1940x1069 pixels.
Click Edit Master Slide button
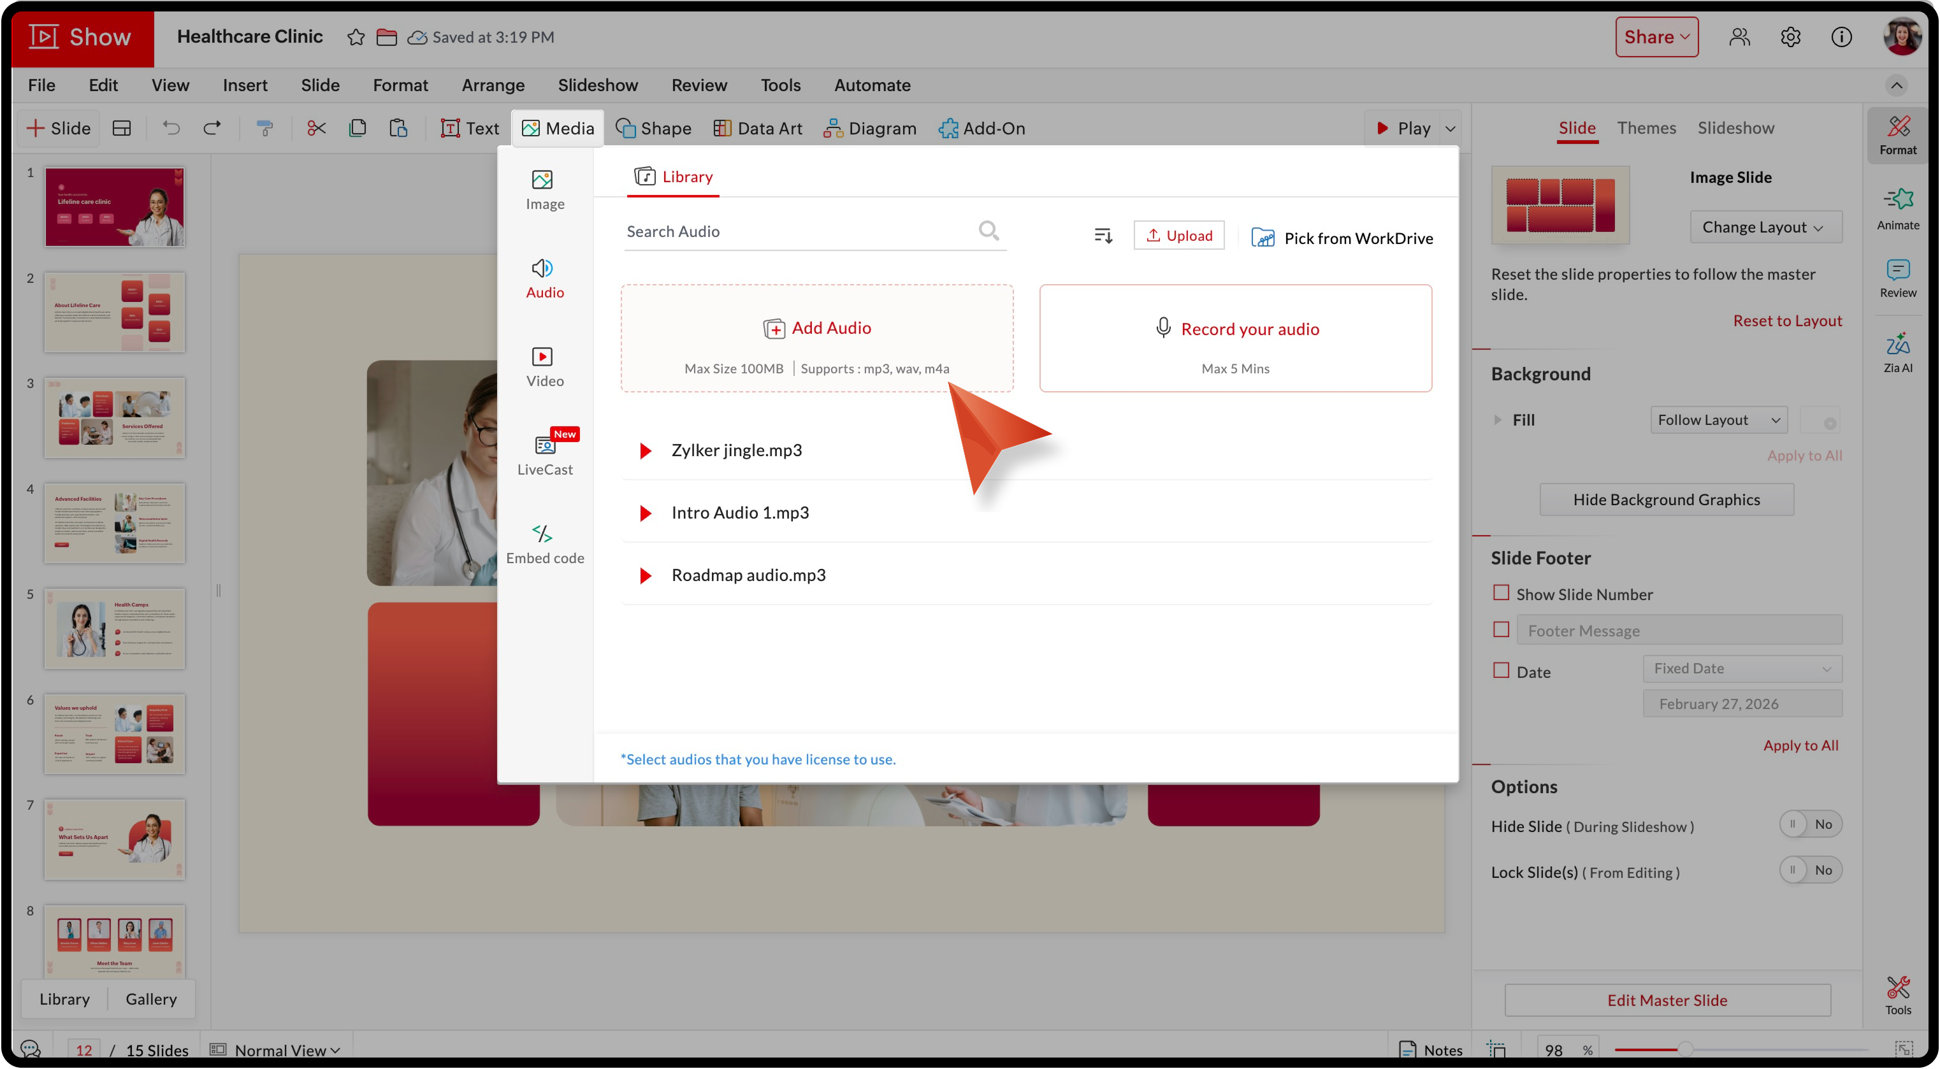point(1667,1000)
